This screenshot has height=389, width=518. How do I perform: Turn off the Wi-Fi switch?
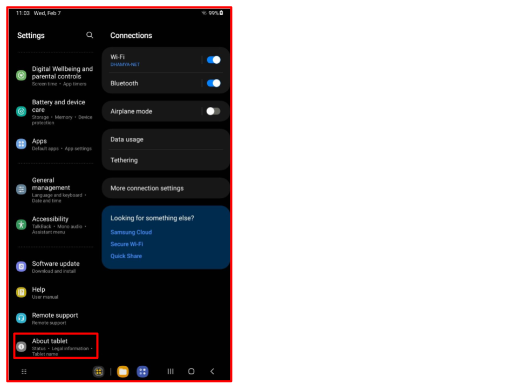(214, 60)
